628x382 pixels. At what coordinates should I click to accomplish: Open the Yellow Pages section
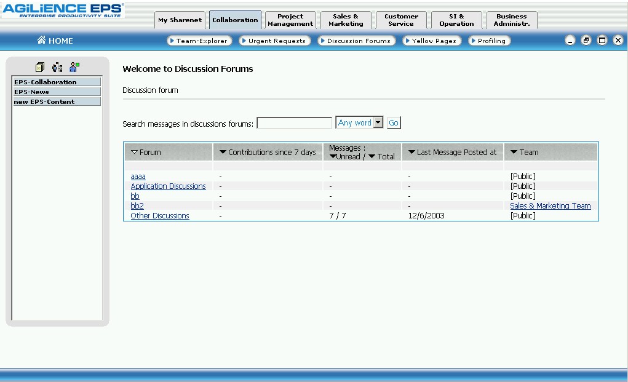430,41
